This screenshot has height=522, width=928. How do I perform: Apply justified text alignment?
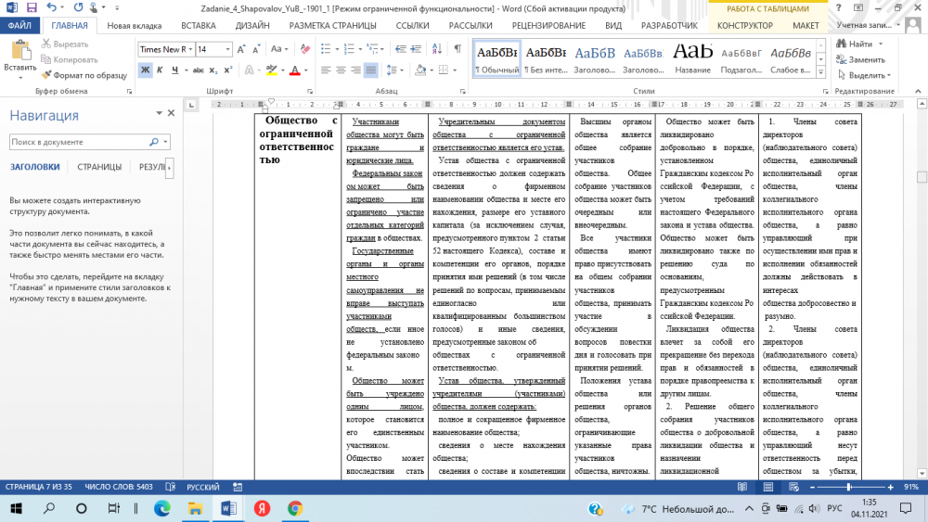[371, 70]
